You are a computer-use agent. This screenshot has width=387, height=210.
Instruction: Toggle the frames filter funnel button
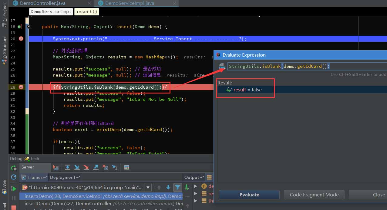click(178, 187)
